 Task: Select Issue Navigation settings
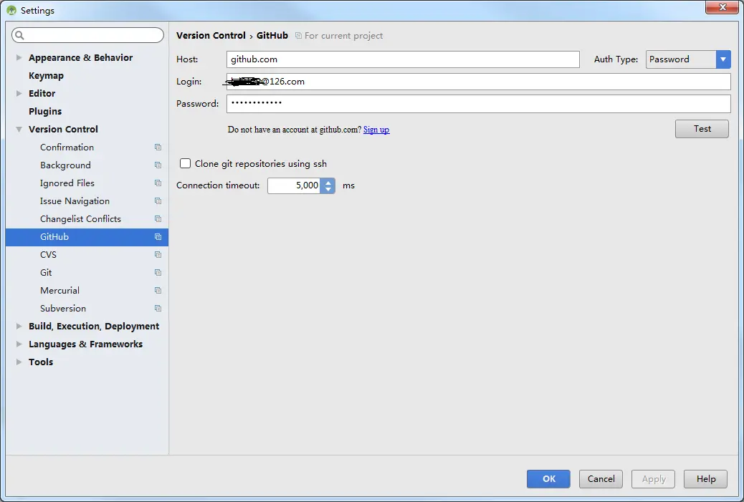75,201
